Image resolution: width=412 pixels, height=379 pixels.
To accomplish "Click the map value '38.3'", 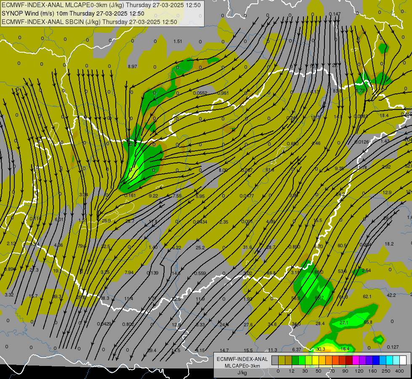I will (104, 298).
